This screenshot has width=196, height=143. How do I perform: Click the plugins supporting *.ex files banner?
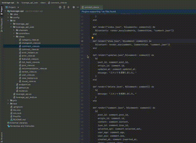point(138,12)
